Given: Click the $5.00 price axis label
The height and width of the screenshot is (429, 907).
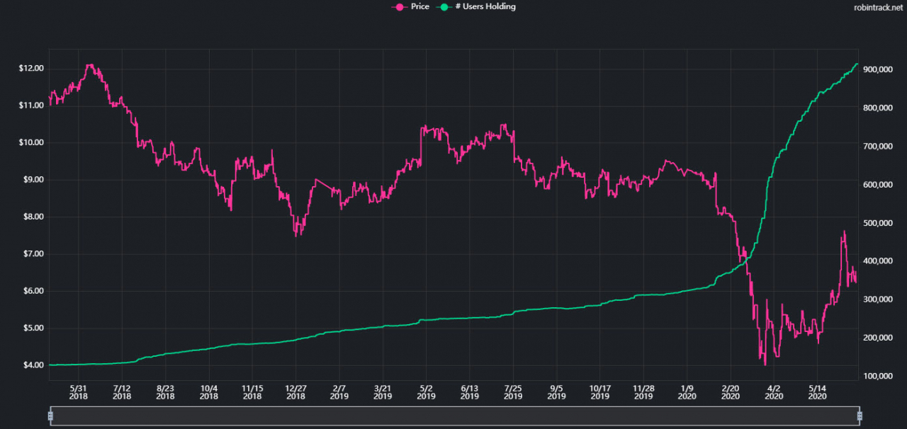Looking at the screenshot, I should click(x=34, y=328).
